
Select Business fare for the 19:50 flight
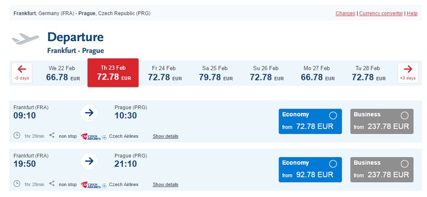pyautogui.click(x=405, y=164)
